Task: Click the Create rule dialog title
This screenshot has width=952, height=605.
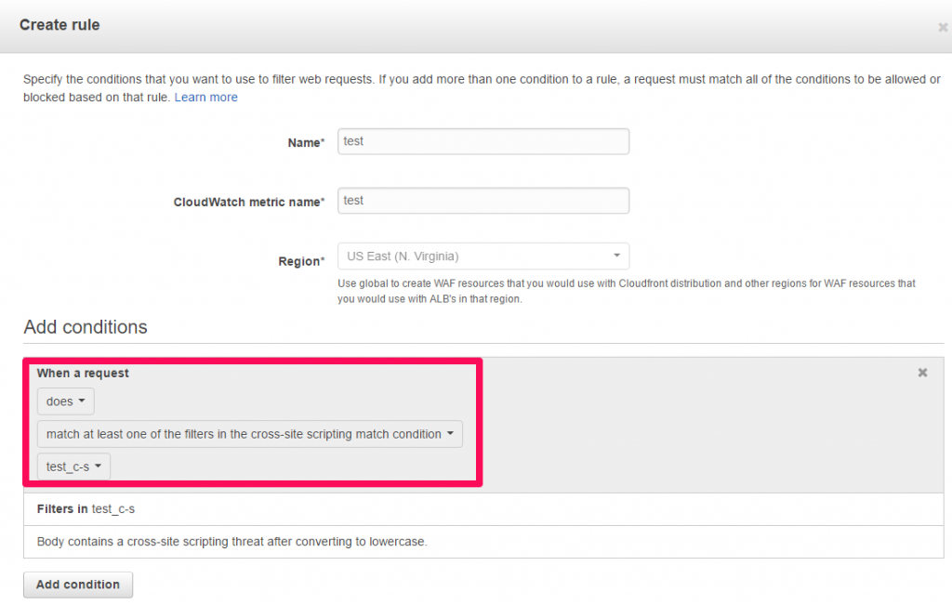Action: (x=59, y=25)
